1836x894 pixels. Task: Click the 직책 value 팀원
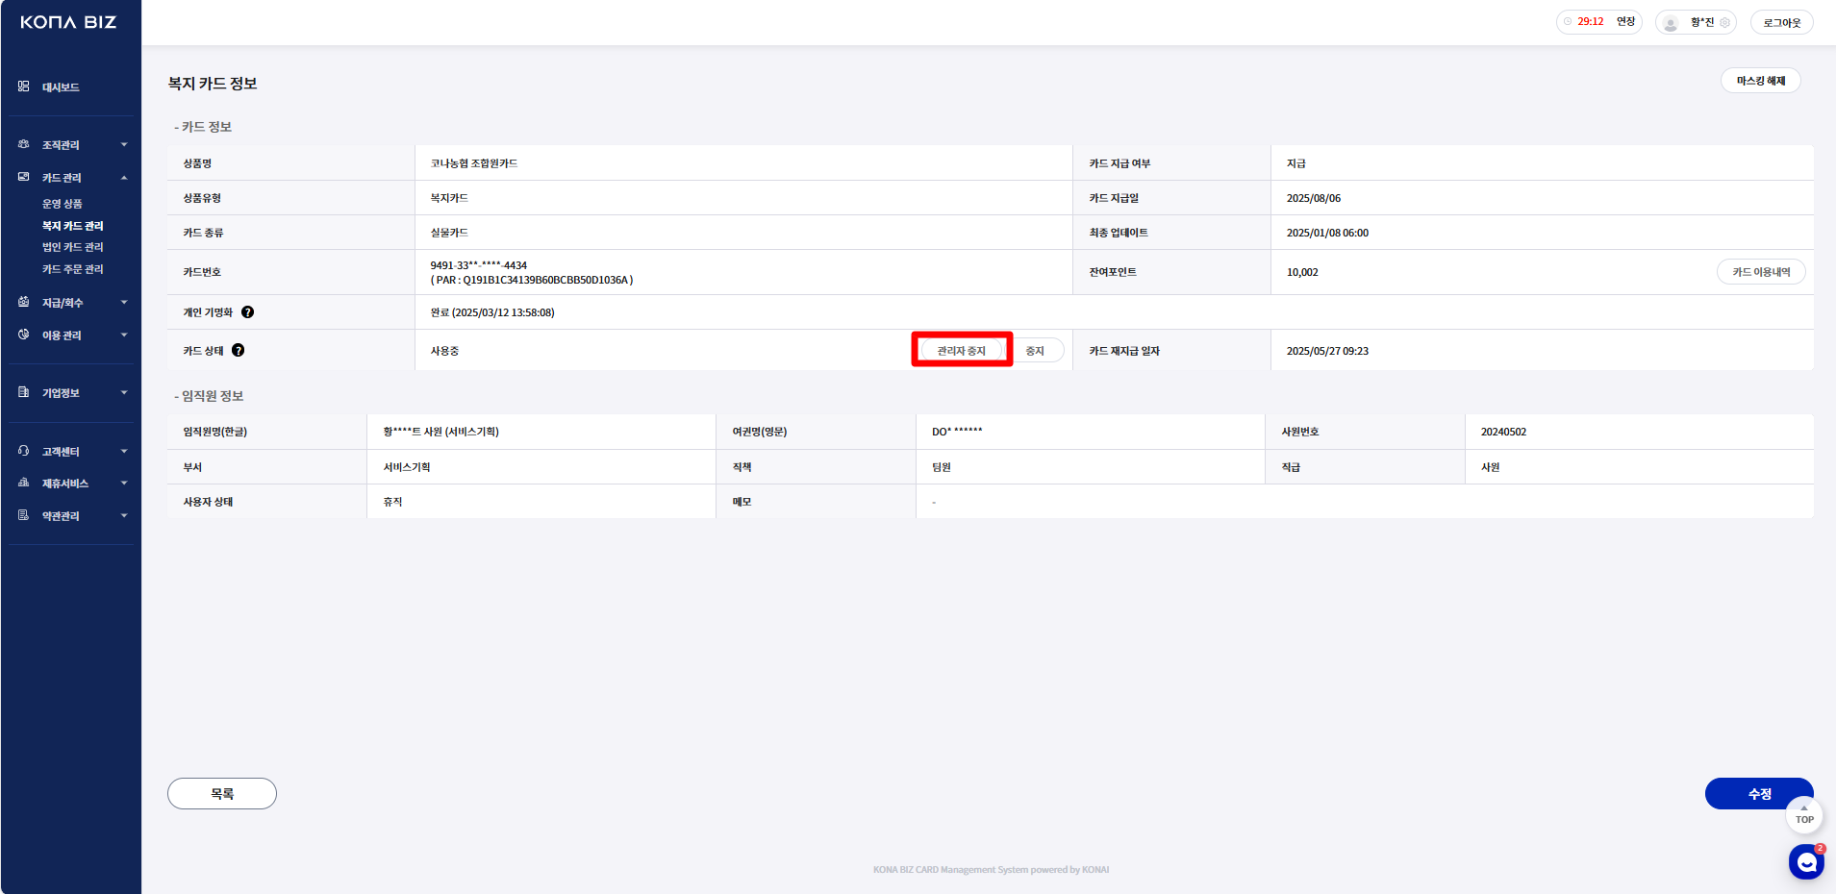click(941, 467)
